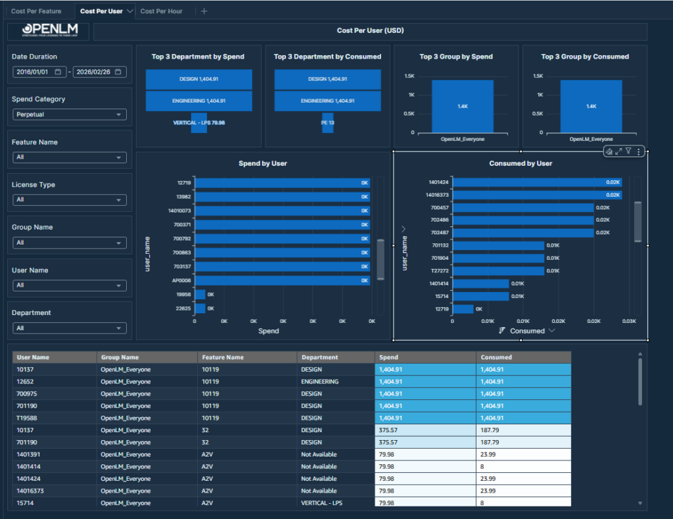The height and width of the screenshot is (519, 673).
Task: Expand the user_name axis arrow
Action: 404,228
